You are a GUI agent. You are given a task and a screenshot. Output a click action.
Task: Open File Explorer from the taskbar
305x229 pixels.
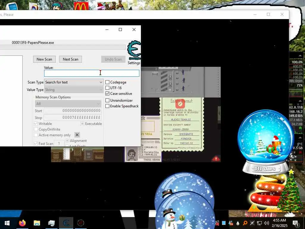click(x=37, y=223)
